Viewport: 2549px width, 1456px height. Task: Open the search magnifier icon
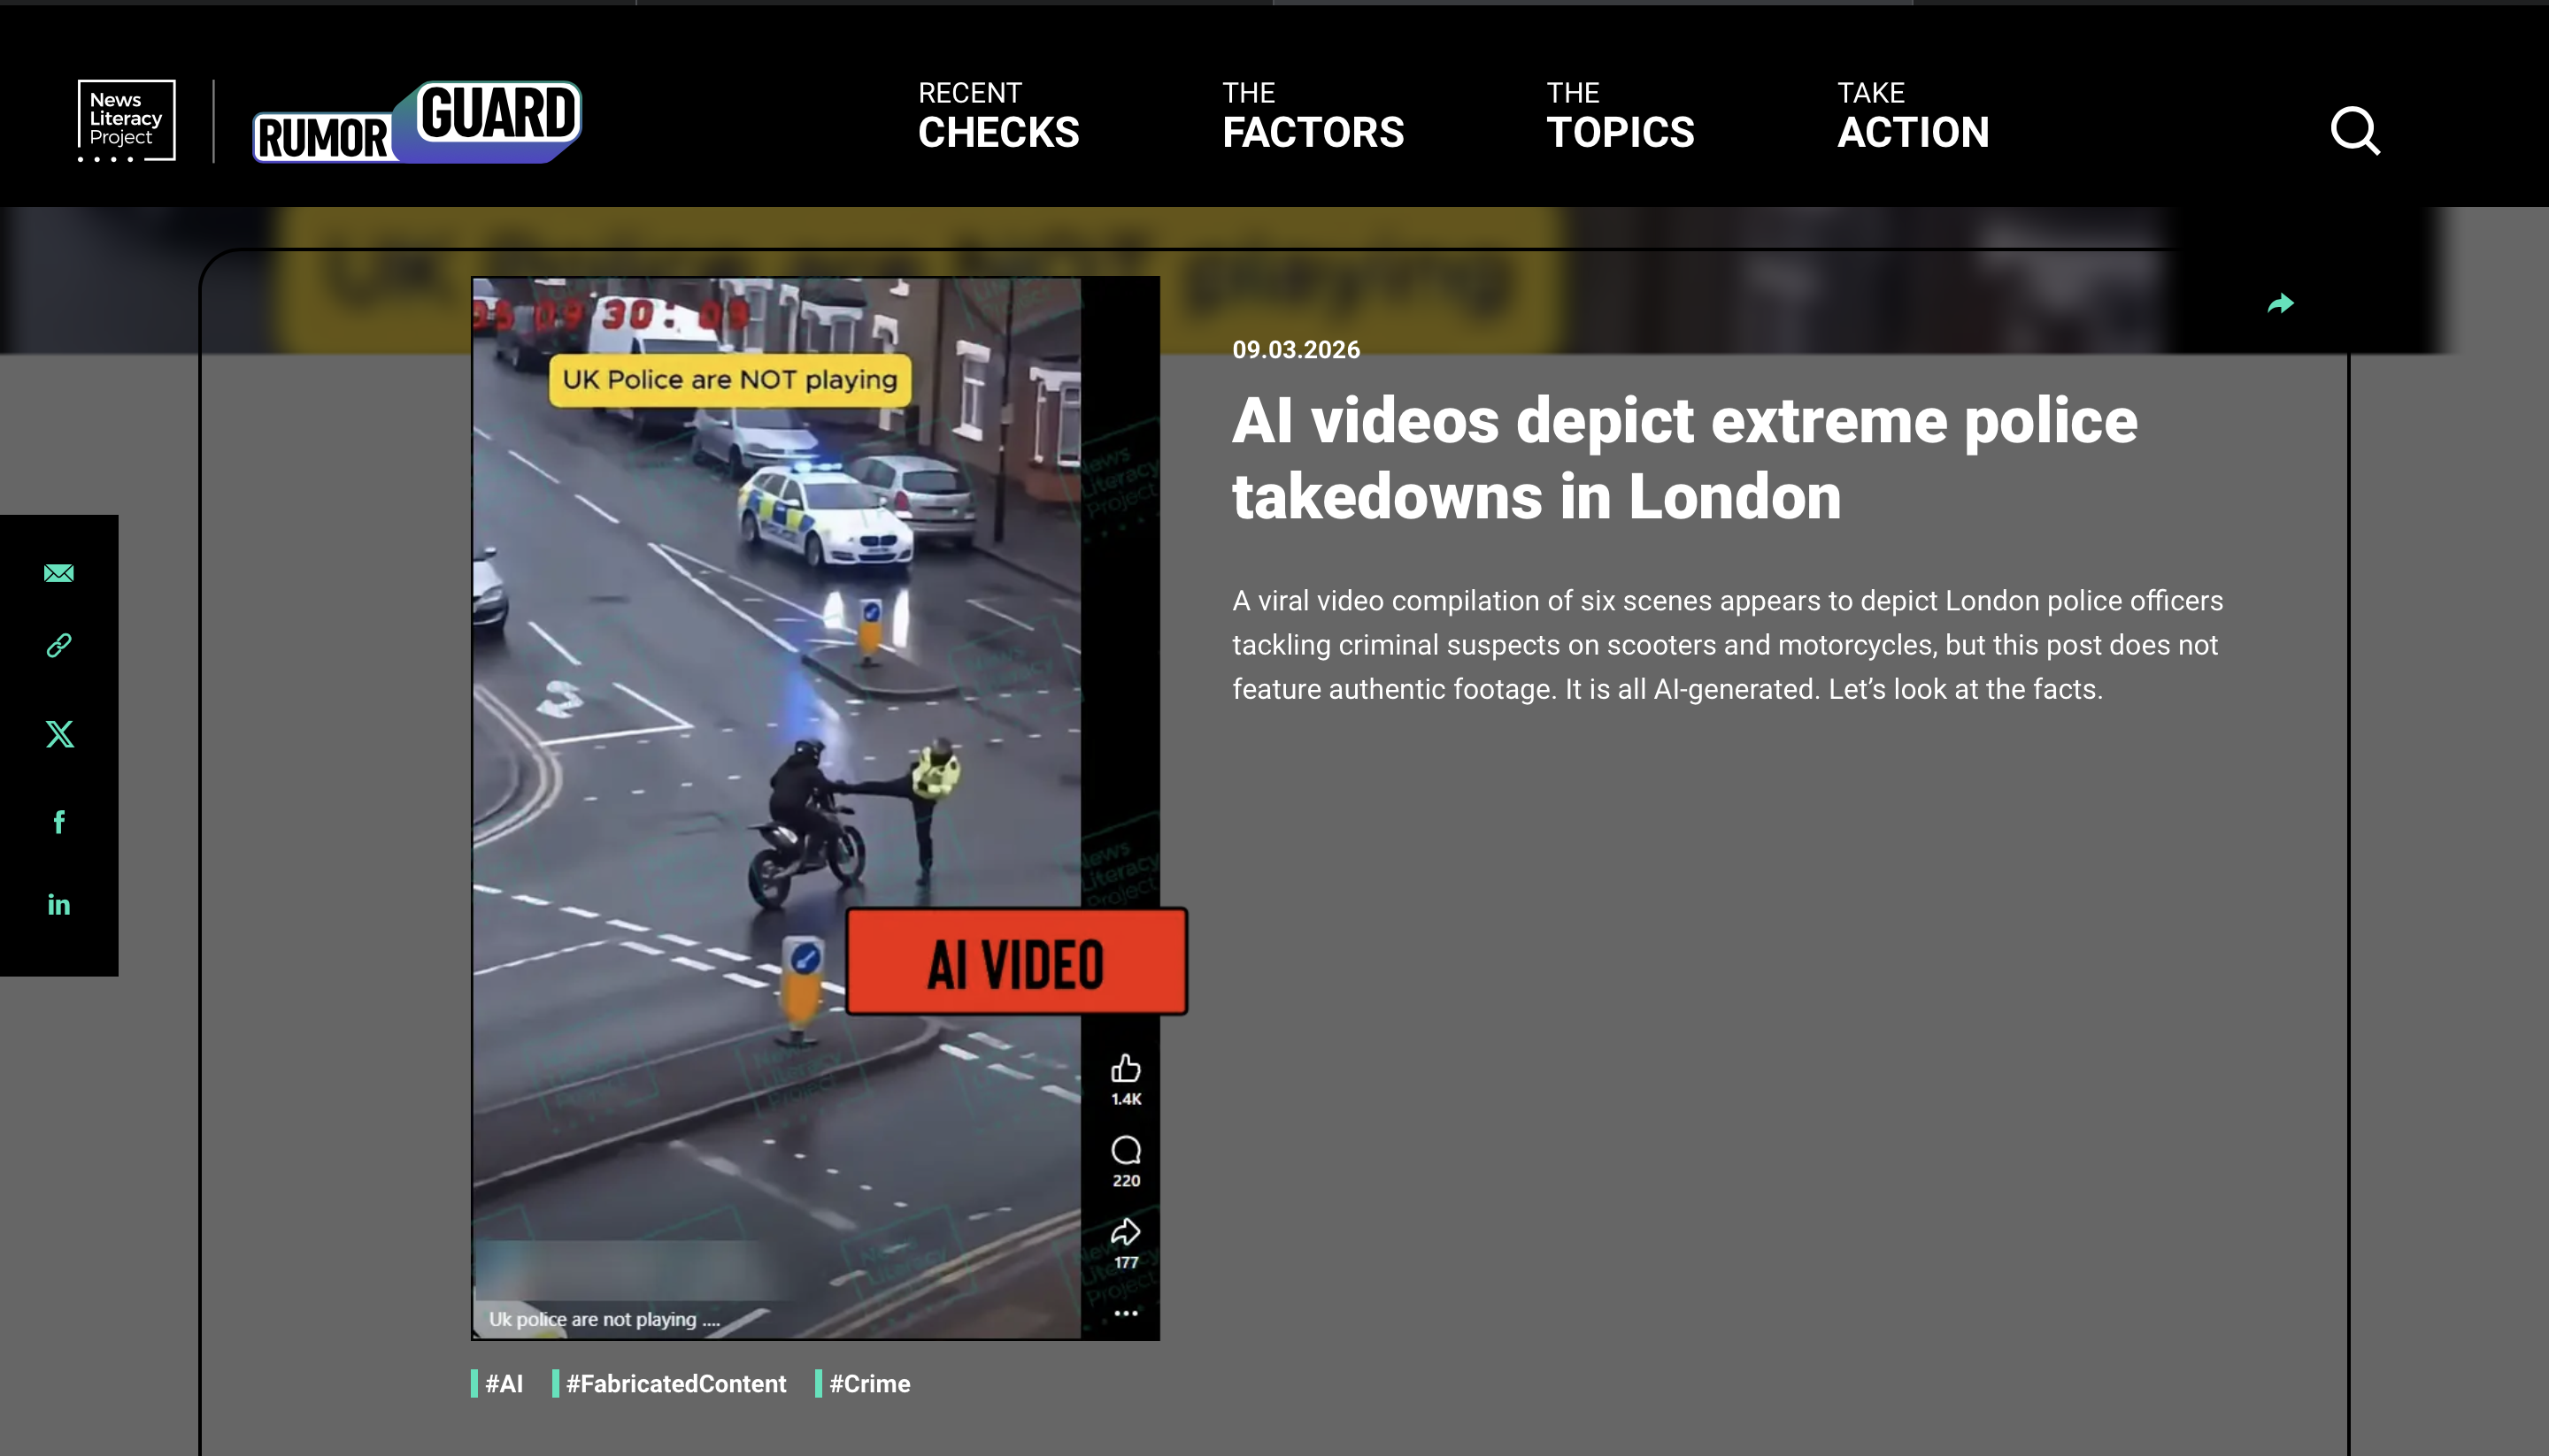tap(2355, 130)
